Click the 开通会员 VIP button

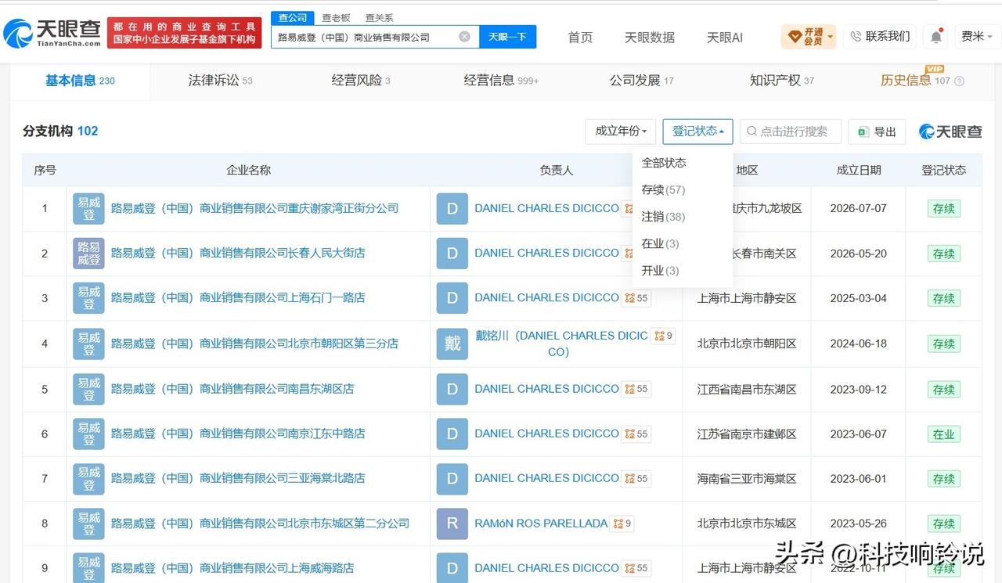click(809, 37)
